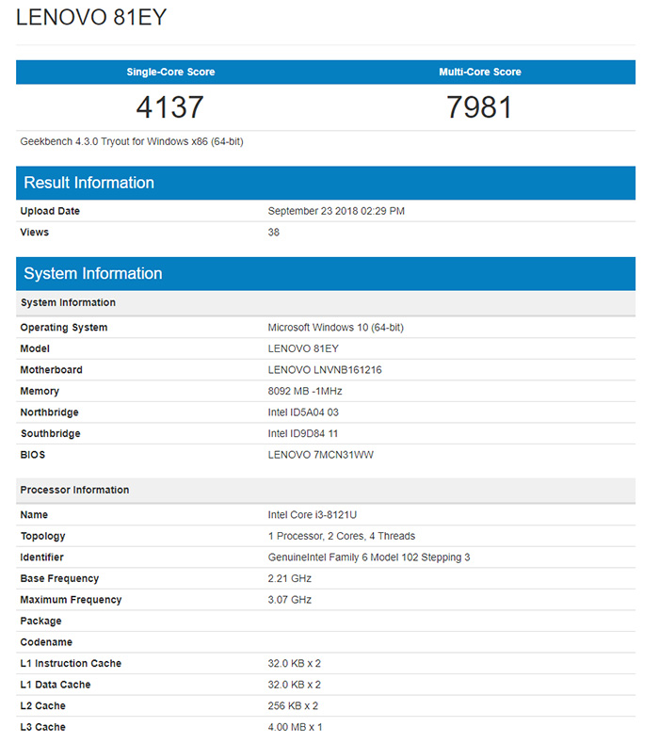Click the L2 Cache label
The width and height of the screenshot is (659, 743).
(x=42, y=706)
